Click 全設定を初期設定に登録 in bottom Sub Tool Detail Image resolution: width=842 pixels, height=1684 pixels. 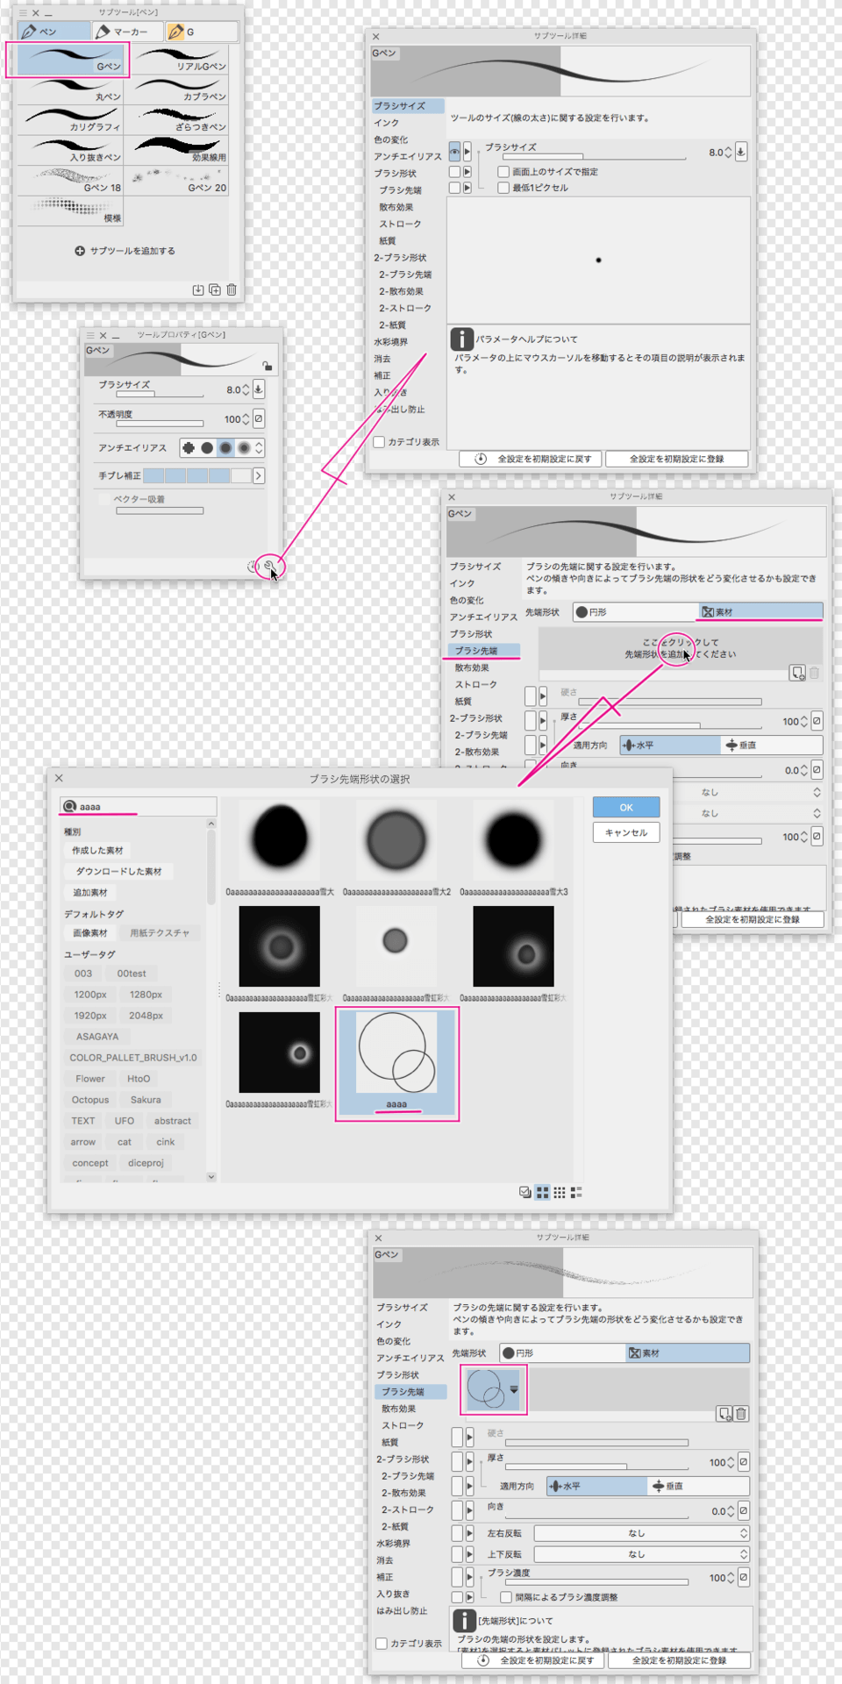680,1660
